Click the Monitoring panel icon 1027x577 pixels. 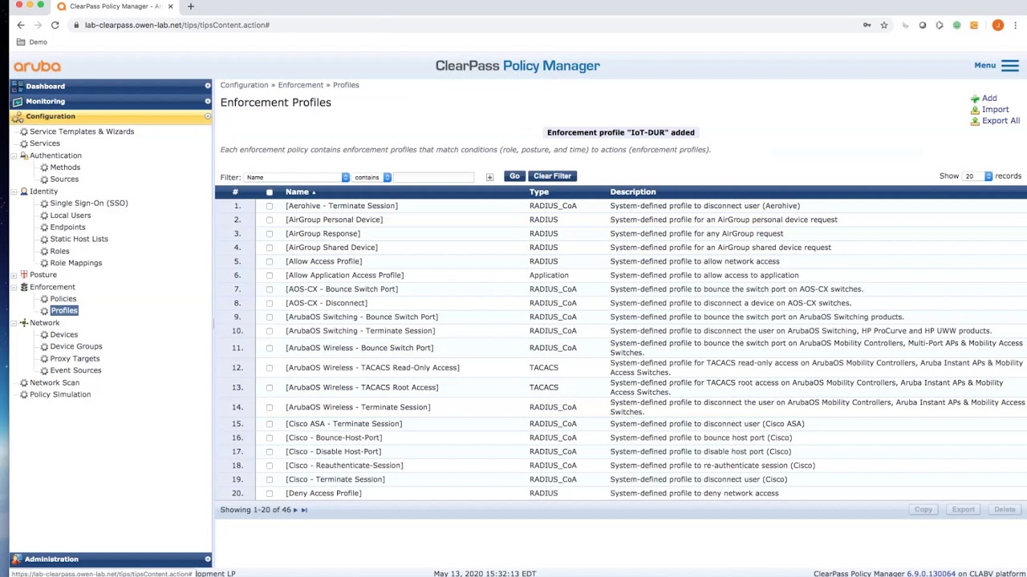click(x=17, y=101)
